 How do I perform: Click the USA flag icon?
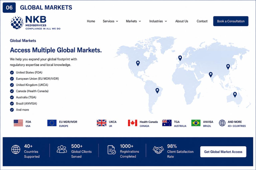(18, 123)
